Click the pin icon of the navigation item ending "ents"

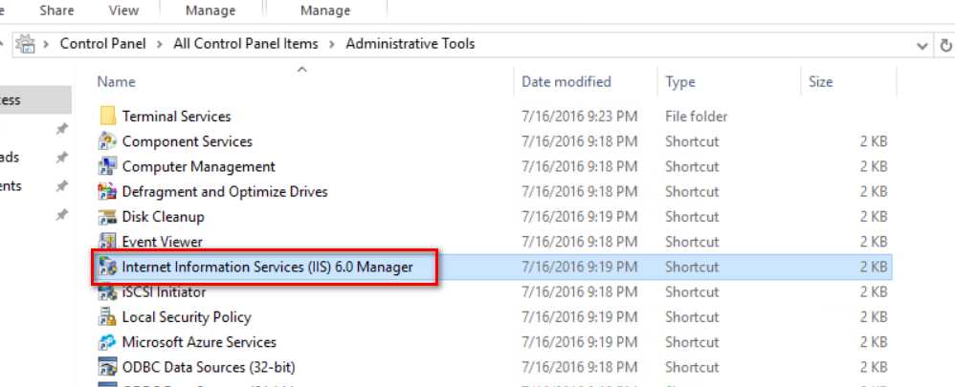tap(61, 186)
